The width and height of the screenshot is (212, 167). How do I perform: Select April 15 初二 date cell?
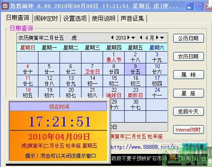[114, 81]
